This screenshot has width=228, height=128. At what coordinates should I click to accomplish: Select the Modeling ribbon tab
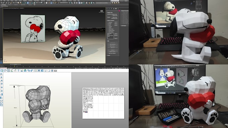(x=4, y=5)
